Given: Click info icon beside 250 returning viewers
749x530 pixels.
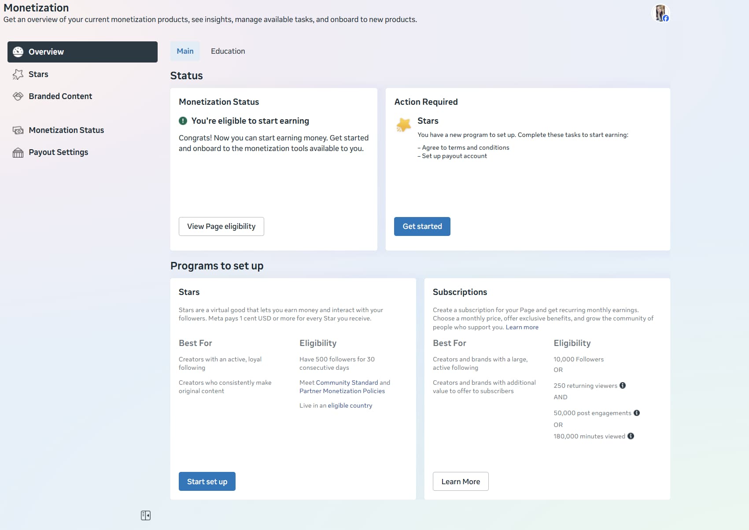Looking at the screenshot, I should (623, 386).
